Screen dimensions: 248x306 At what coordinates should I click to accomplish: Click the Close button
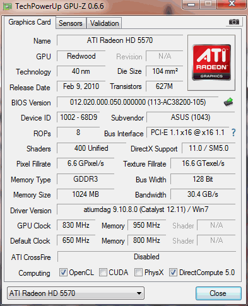pyautogui.click(x=218, y=293)
